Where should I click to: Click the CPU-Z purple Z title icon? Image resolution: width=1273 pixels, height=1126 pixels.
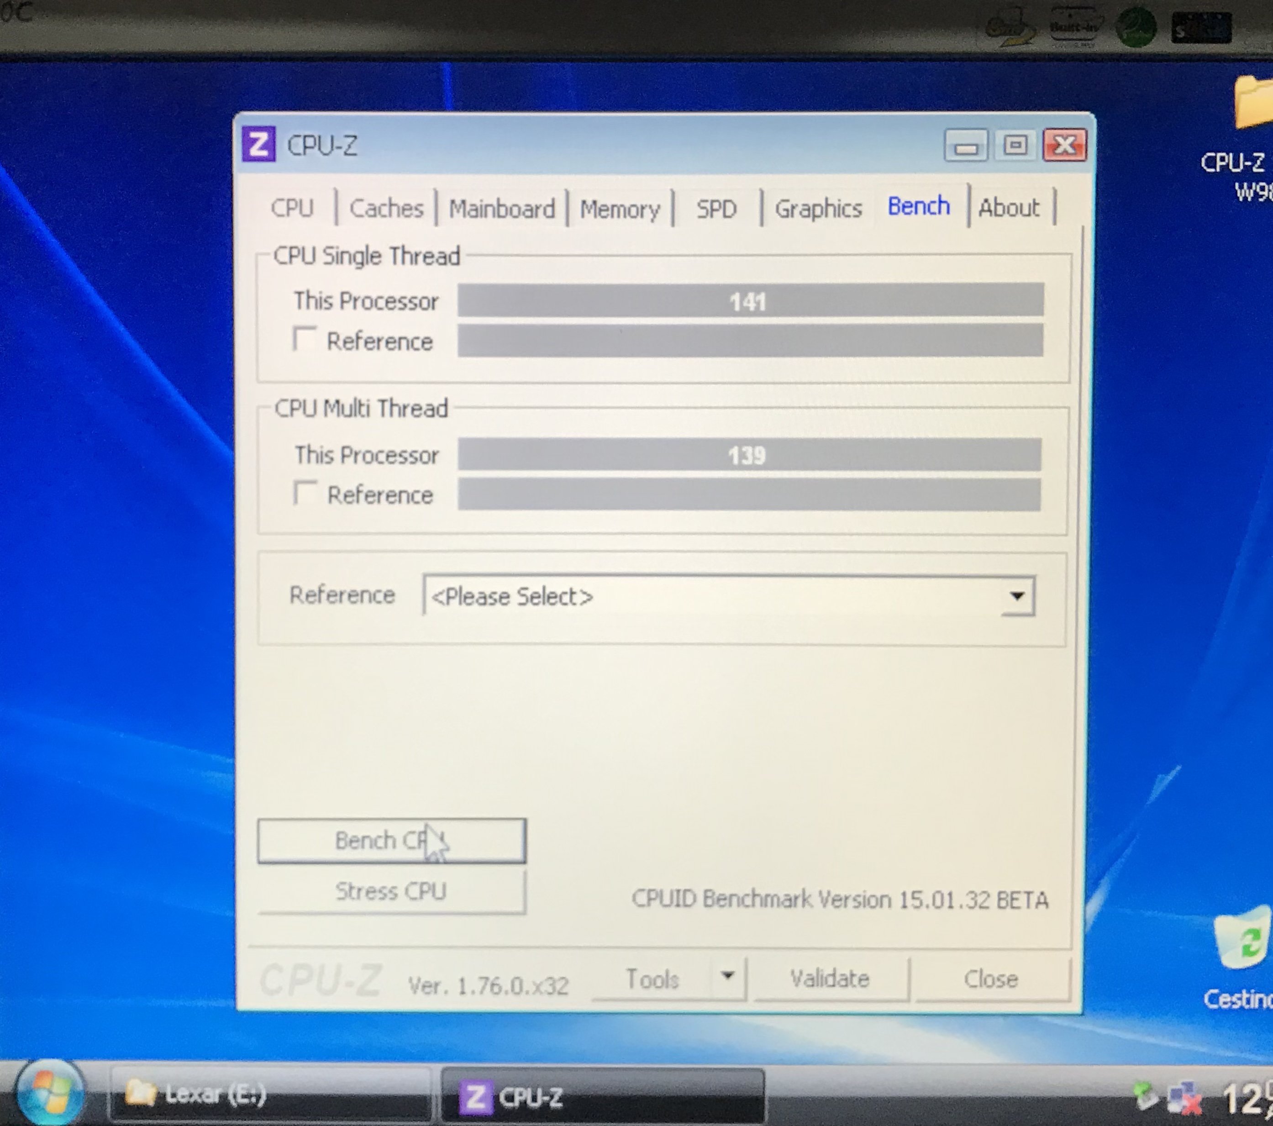tap(258, 144)
